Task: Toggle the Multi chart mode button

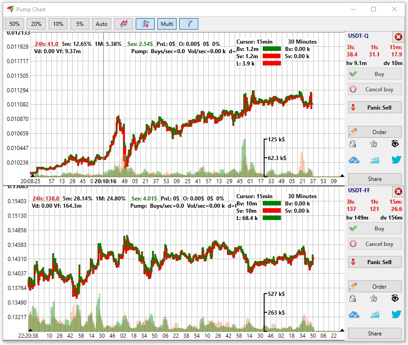Action: [x=167, y=24]
